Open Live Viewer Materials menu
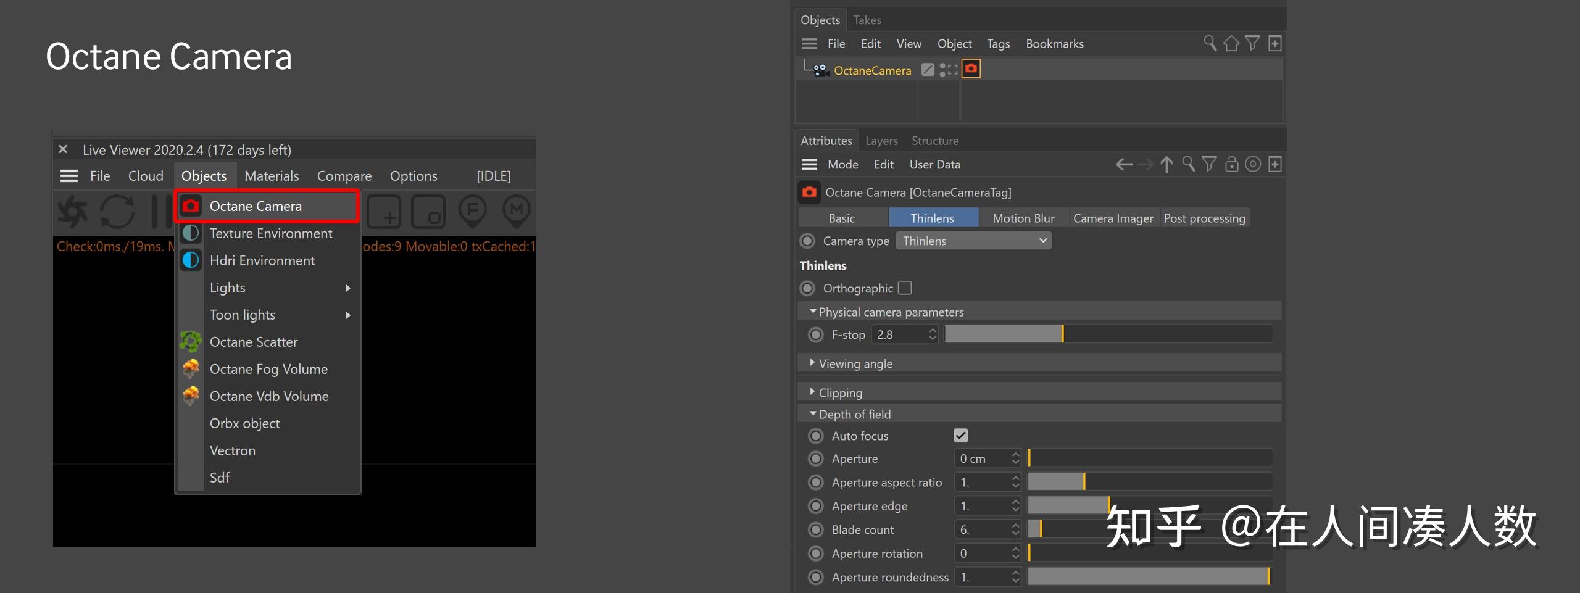This screenshot has height=593, width=1580. (272, 176)
